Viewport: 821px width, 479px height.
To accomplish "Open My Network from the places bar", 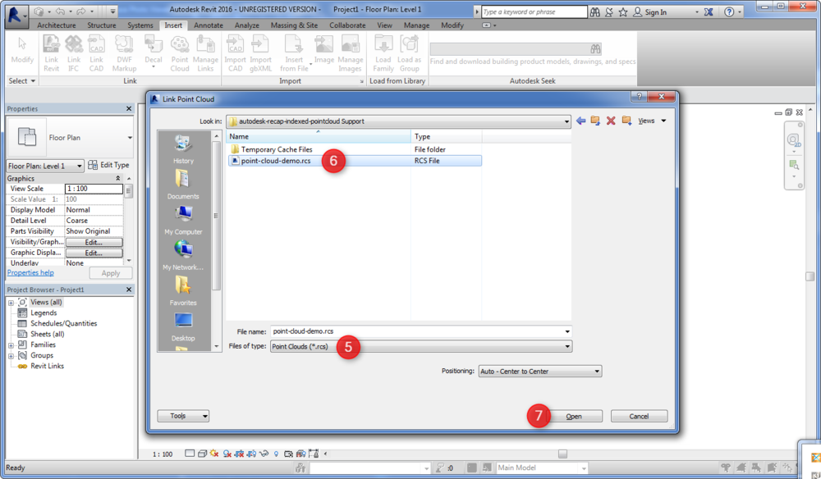I will (183, 255).
